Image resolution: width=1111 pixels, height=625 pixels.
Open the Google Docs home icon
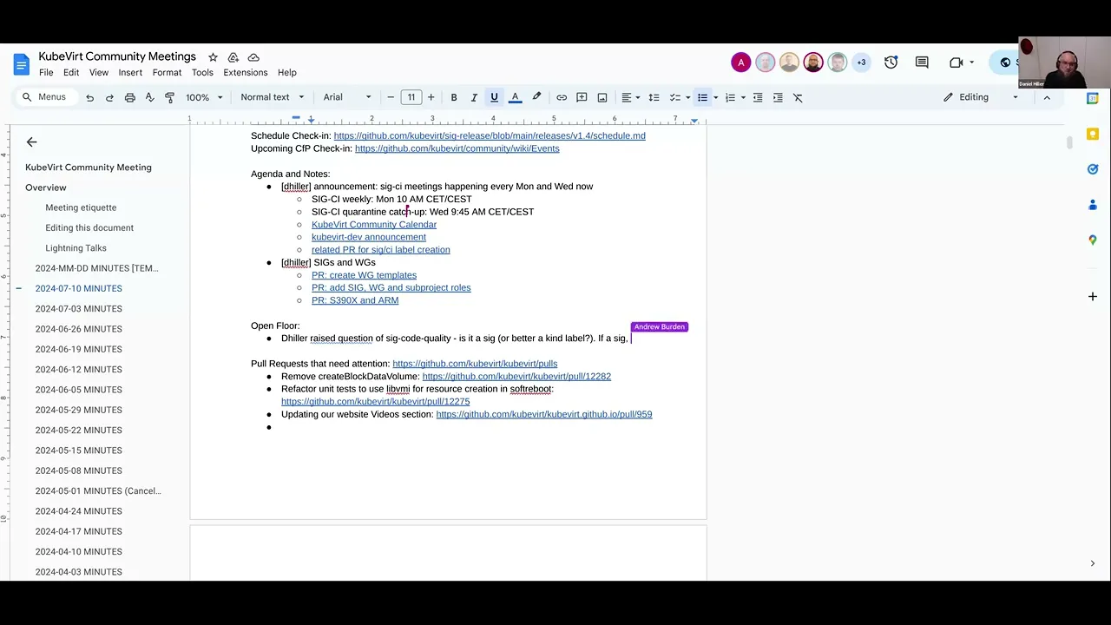[x=21, y=64]
